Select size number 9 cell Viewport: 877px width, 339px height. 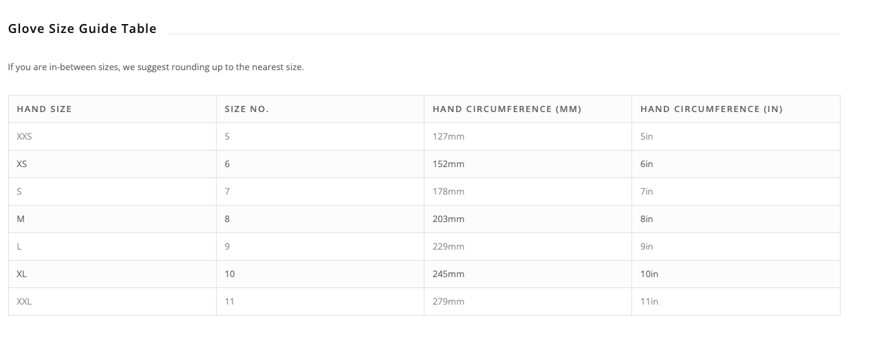click(228, 247)
